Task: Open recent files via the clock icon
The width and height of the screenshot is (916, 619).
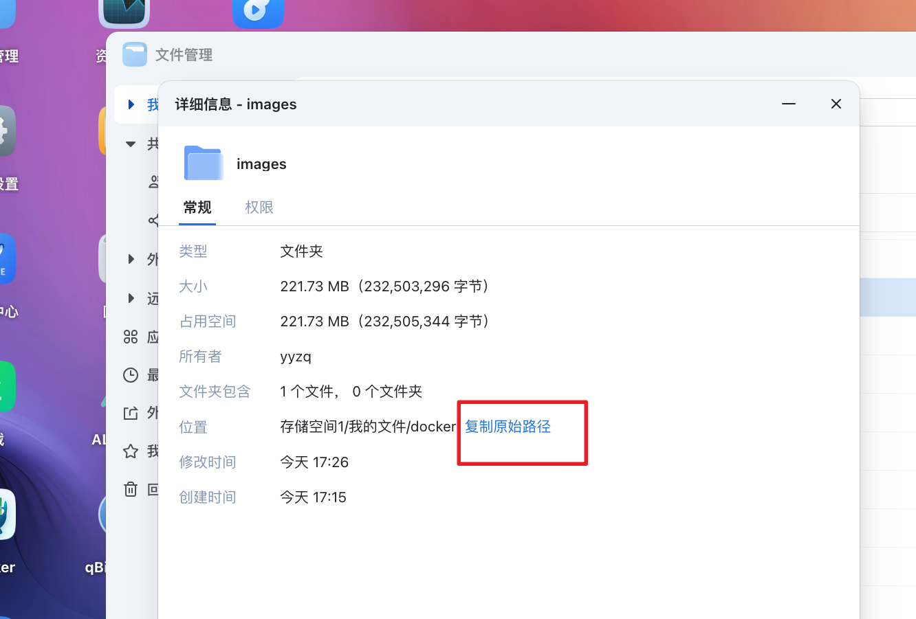Action: (131, 375)
